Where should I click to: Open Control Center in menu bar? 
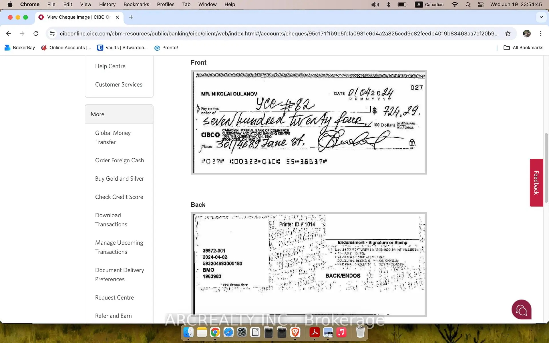click(x=481, y=5)
